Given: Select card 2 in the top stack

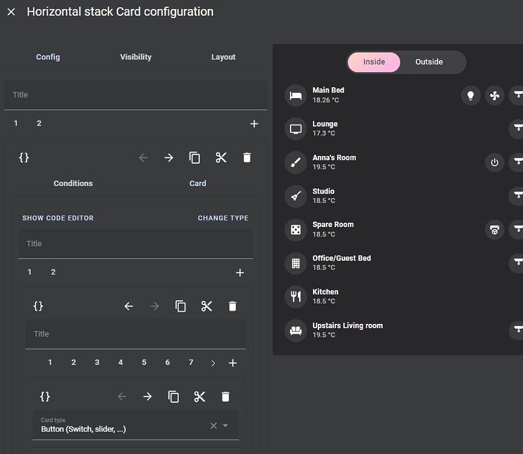Looking at the screenshot, I should tap(39, 123).
